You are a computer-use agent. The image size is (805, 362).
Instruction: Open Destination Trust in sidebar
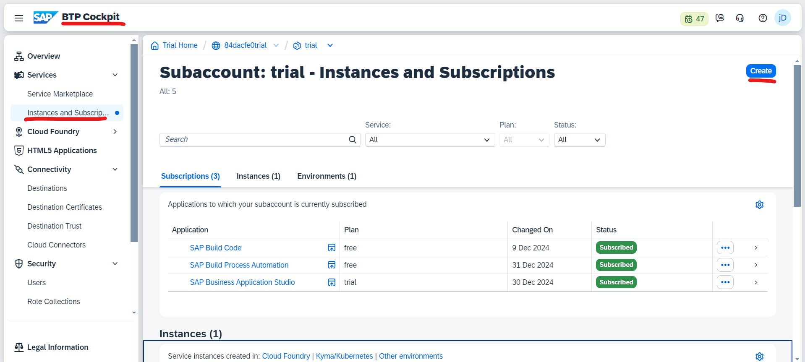(55, 226)
